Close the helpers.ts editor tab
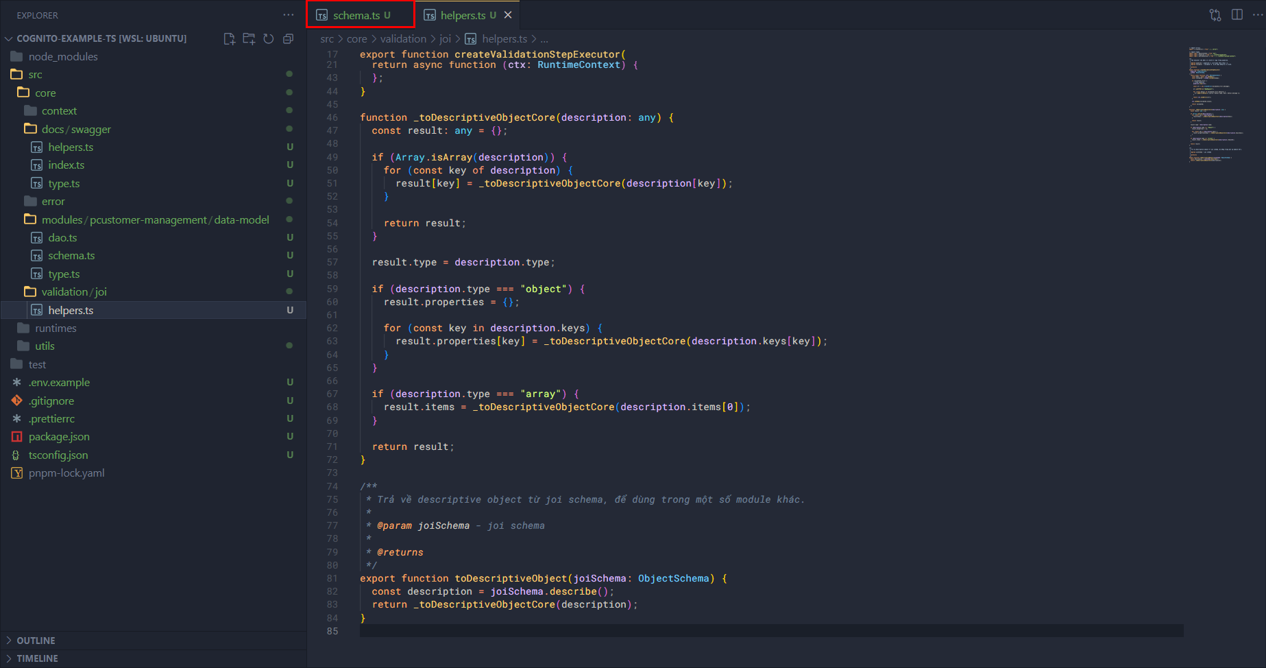Image resolution: width=1266 pixels, height=668 pixels. click(x=508, y=15)
